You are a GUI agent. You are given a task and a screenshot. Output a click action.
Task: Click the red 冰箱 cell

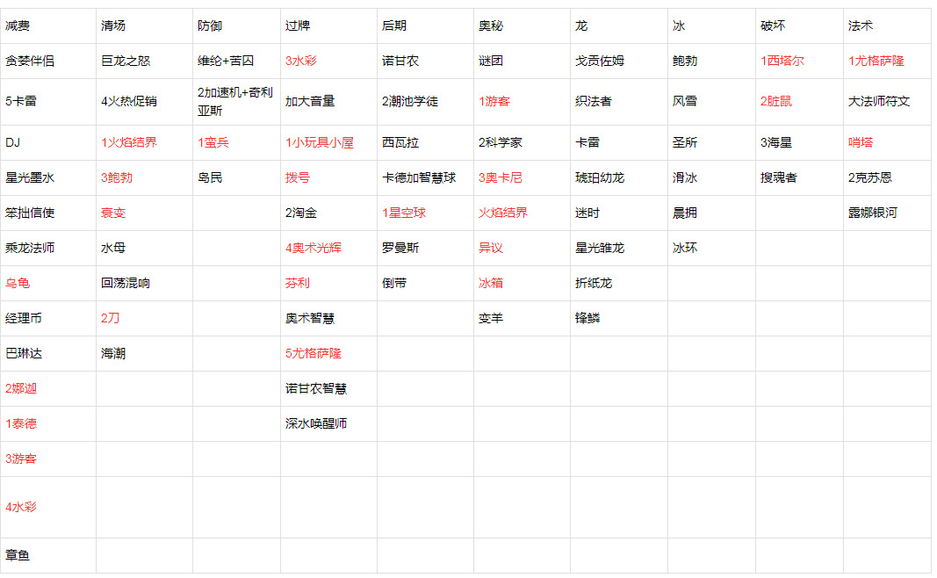click(491, 283)
